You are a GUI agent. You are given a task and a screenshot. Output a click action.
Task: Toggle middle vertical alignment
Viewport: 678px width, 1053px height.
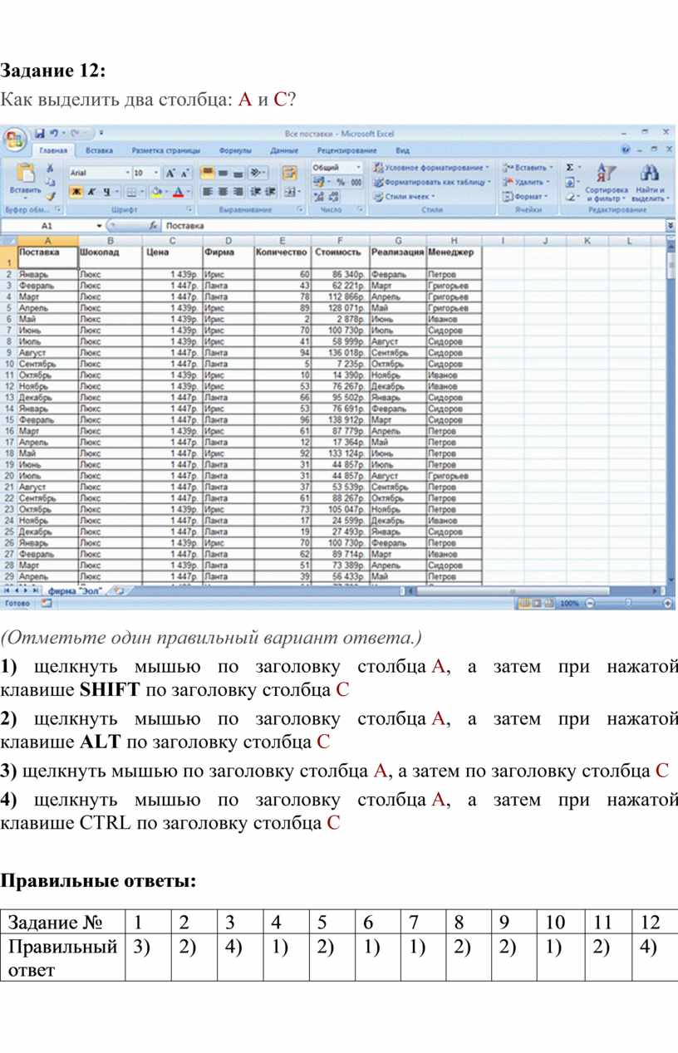pos(222,173)
